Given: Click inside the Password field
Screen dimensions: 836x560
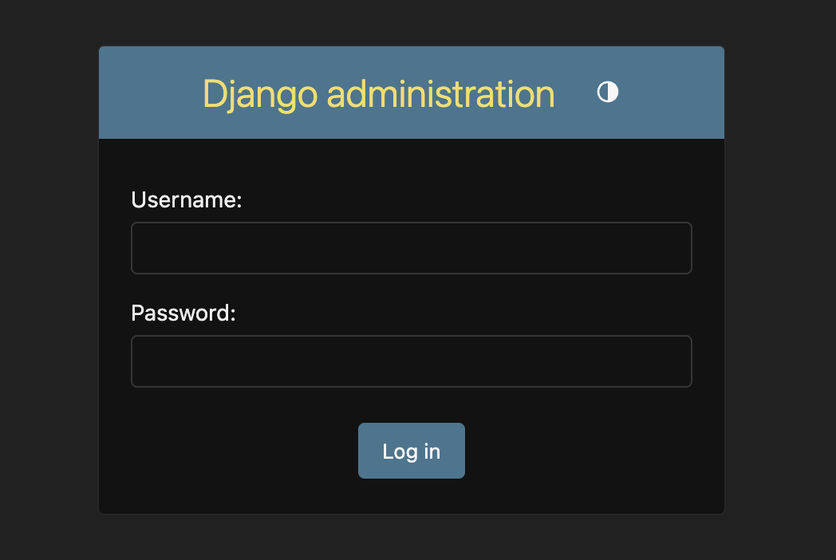Looking at the screenshot, I should 412,361.
